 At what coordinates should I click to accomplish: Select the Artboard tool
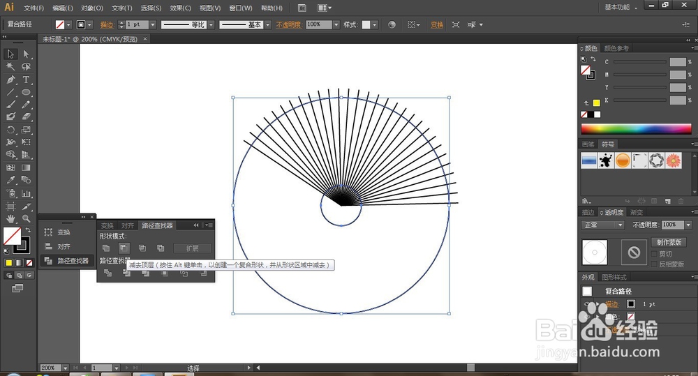click(x=10, y=206)
